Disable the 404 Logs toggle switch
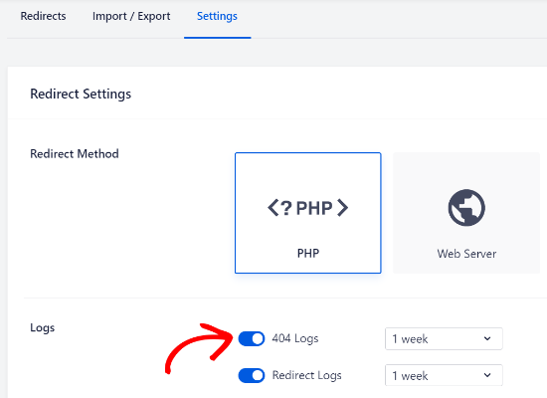 [x=252, y=338]
